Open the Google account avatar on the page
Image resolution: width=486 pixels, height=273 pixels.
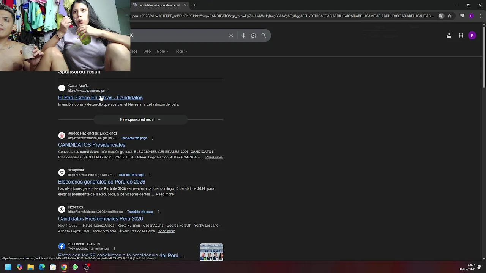point(472,35)
